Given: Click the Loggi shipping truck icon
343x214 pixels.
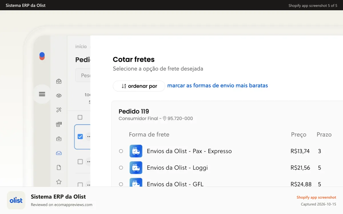Looking at the screenshot, I should (136, 167).
